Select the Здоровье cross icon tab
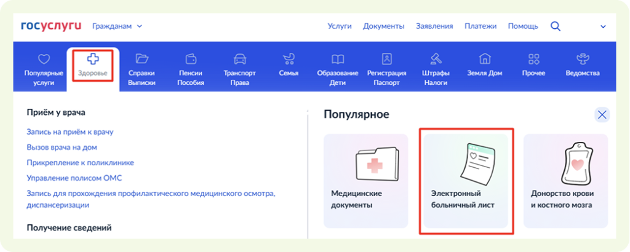630x252 pixels. click(93, 60)
